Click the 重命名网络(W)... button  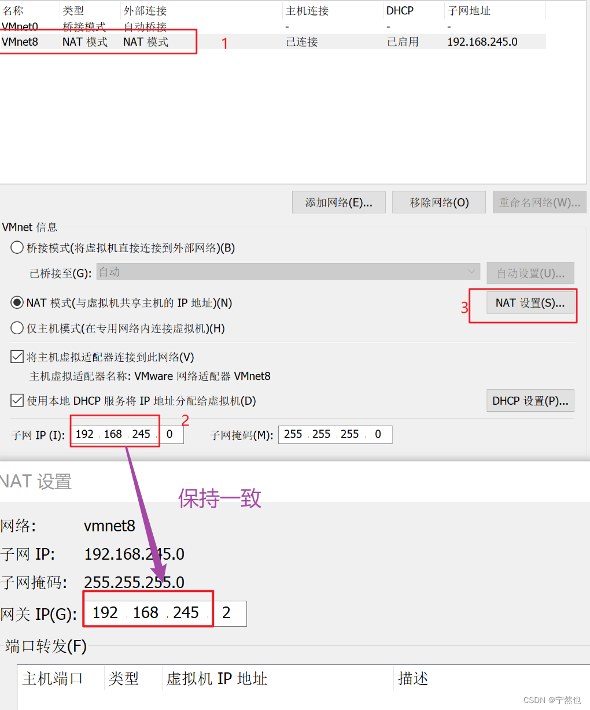pos(540,202)
